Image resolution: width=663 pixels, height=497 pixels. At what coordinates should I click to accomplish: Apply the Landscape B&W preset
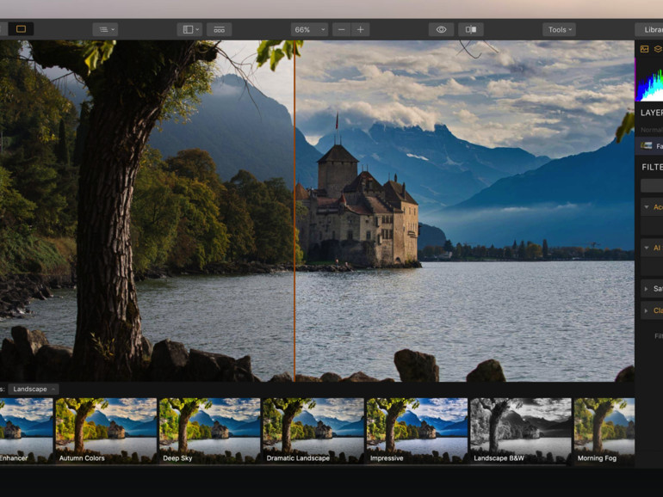(521, 431)
